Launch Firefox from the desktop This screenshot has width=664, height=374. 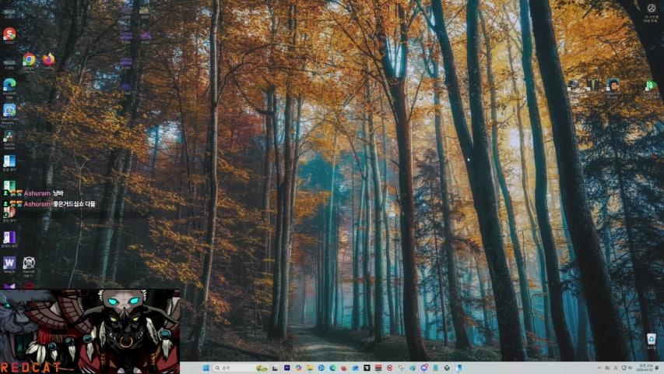[x=48, y=59]
